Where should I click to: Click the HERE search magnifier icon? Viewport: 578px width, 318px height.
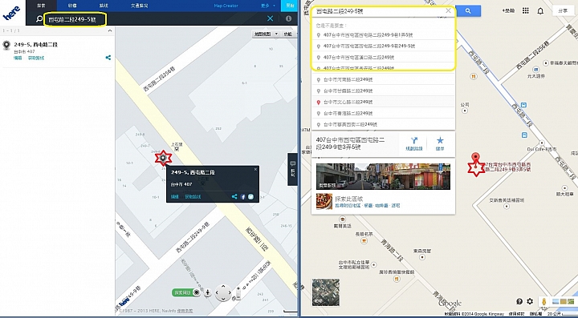(39, 18)
